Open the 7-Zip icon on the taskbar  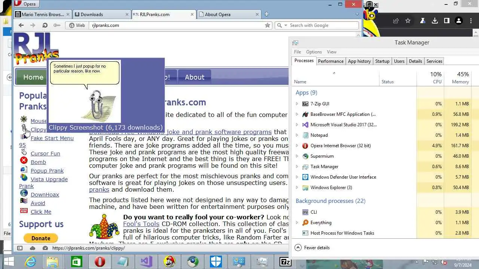click(x=286, y=262)
